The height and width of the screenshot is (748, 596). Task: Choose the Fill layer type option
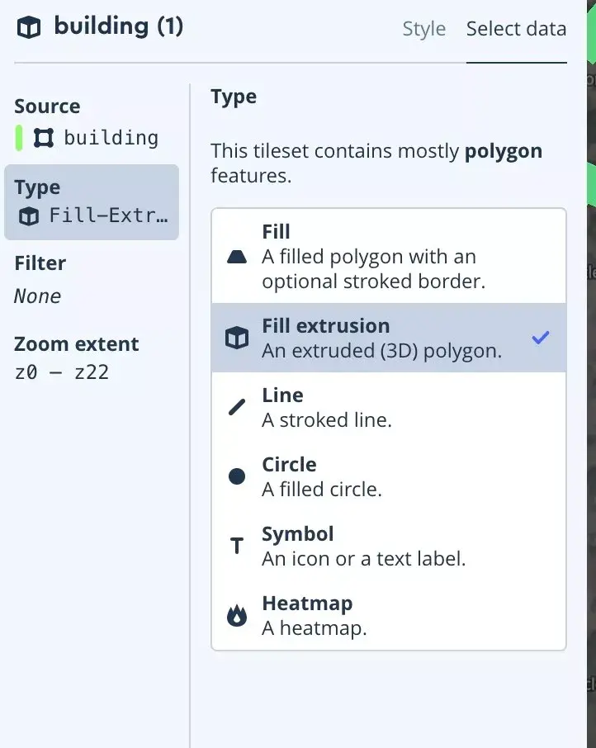tap(388, 256)
